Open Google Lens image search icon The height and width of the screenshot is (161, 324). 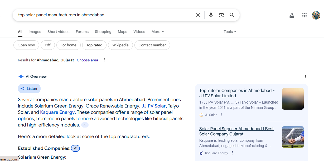pyautogui.click(x=221, y=15)
